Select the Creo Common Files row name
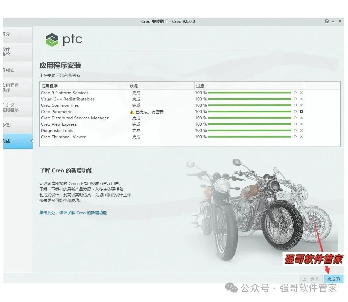 [x=60, y=105]
